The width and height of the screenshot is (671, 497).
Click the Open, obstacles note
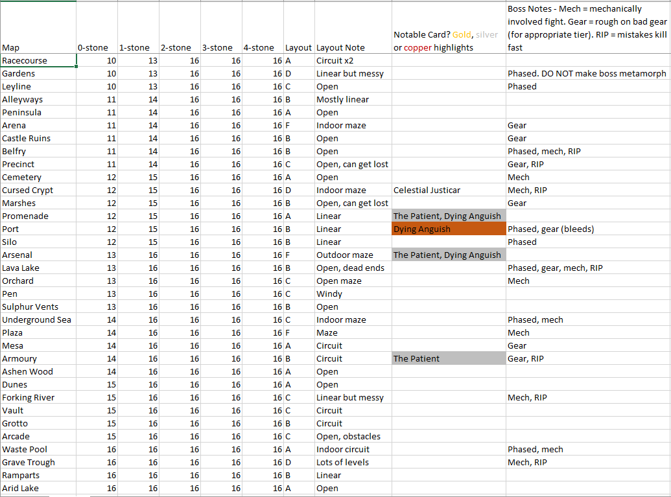pos(353,436)
